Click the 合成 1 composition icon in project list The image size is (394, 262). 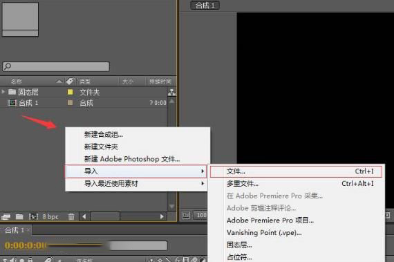[12, 103]
